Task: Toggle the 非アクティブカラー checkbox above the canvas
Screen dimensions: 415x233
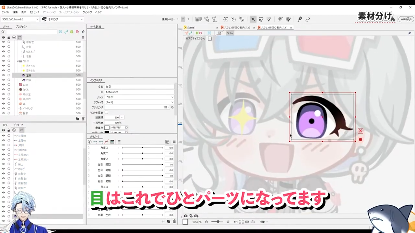Action: [210, 39]
